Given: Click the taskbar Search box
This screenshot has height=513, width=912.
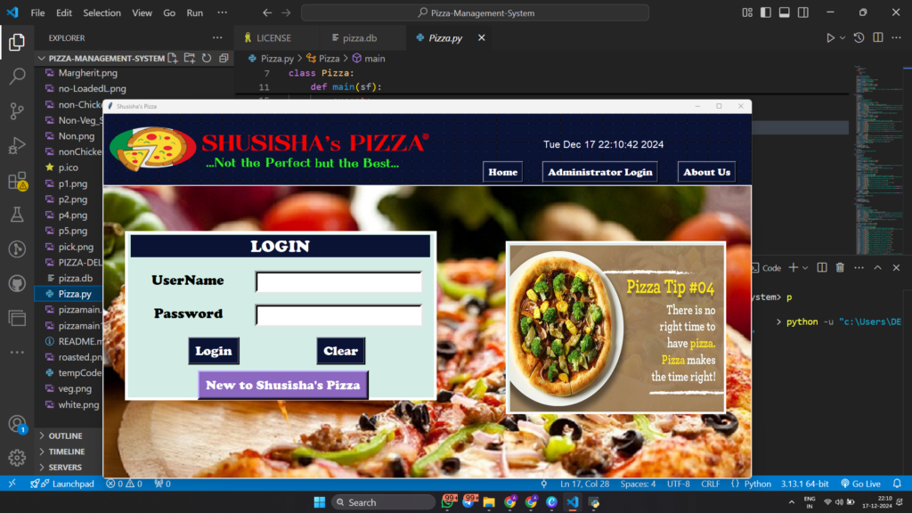Looking at the screenshot, I should pos(383,502).
